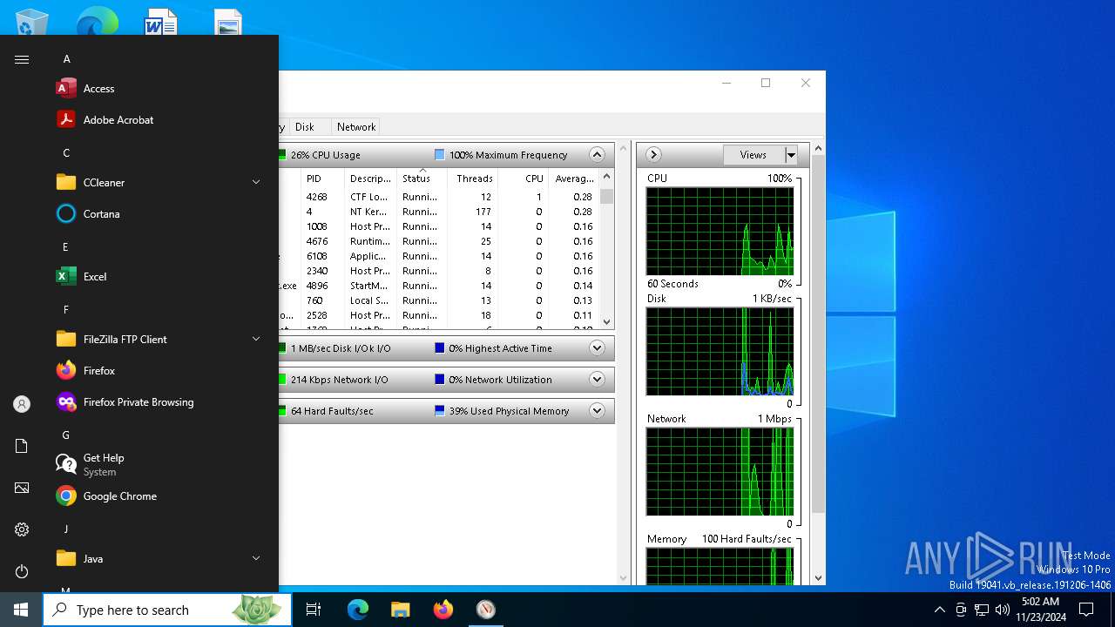This screenshot has height=627, width=1115.
Task: Expand the CCleaner folder chevron
Action: (256, 183)
